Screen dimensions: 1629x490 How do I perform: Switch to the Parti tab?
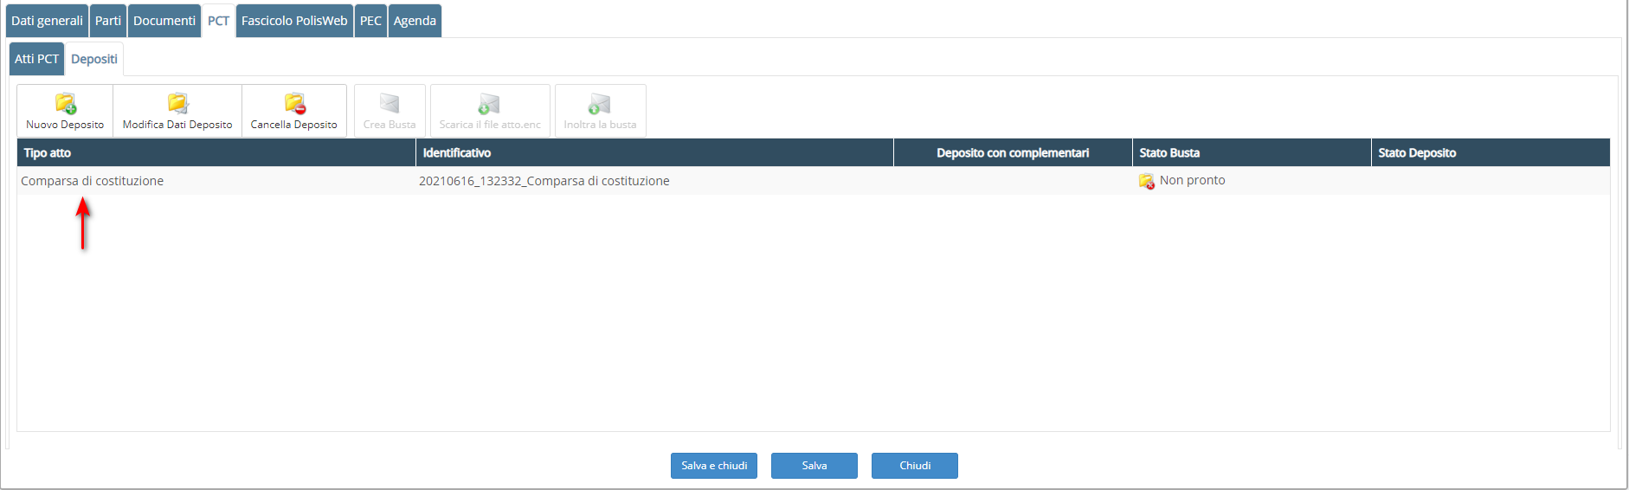pos(108,21)
